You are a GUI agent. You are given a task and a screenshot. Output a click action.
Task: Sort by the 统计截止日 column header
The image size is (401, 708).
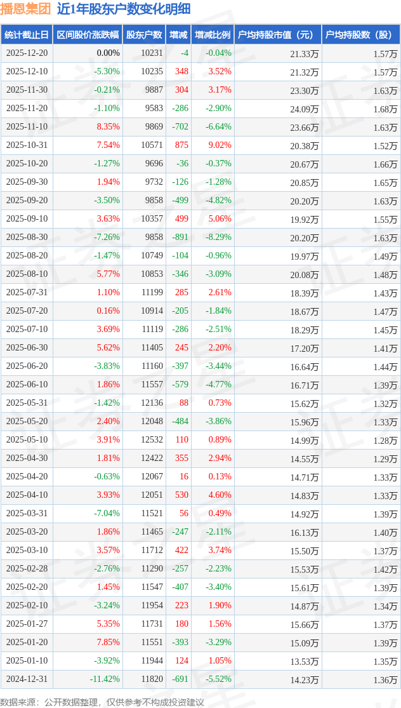(27, 35)
